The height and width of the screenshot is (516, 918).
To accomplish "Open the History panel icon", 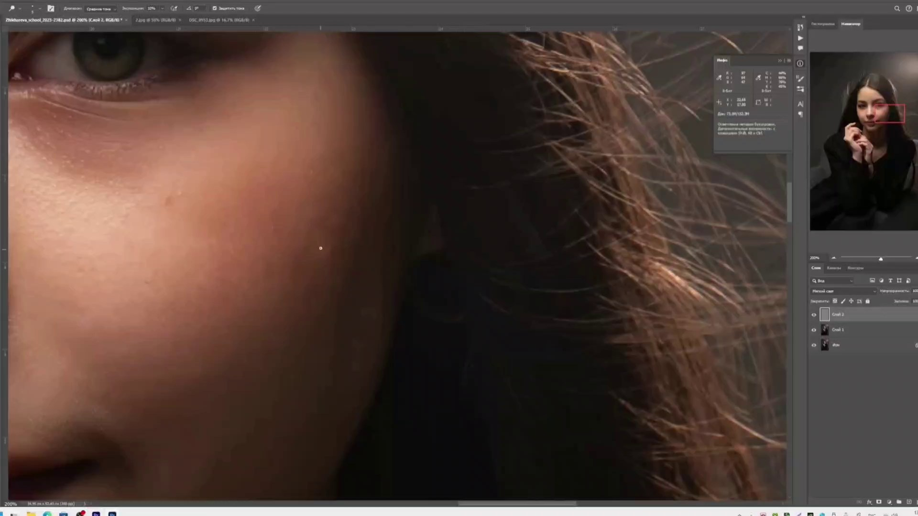I will [800, 27].
